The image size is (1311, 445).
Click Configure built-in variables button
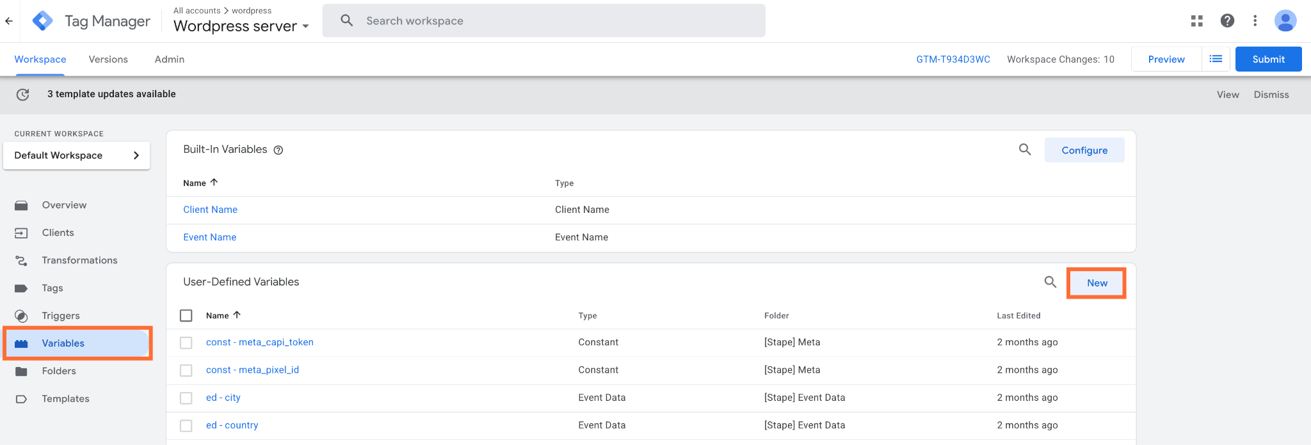[1084, 150]
